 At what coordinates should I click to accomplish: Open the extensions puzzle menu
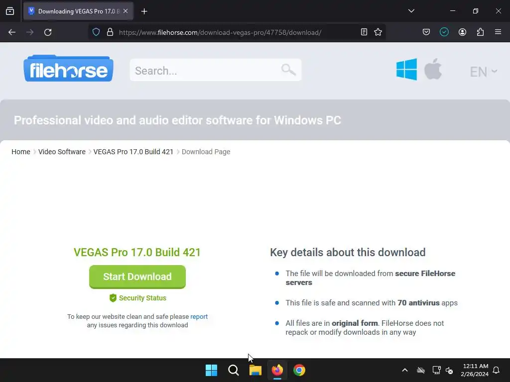(480, 32)
